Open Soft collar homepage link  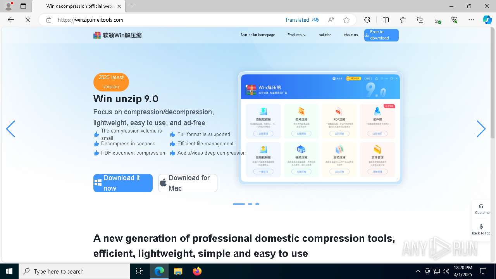[x=258, y=35]
